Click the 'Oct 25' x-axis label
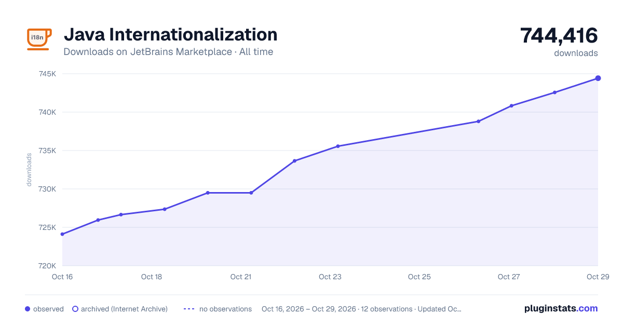This screenshot has height=327, width=623. 419,277
